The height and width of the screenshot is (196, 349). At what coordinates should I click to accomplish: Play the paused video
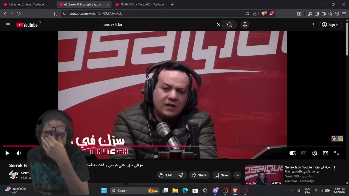point(7,153)
